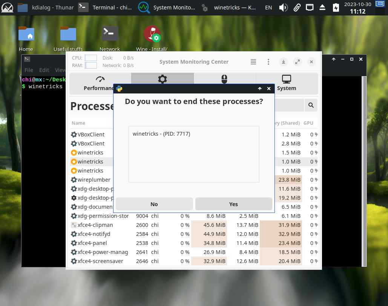
Task: Select xdg-permission-stor process row
Action: 194,216
